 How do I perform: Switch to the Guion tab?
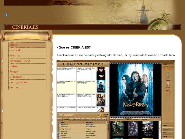71,120
